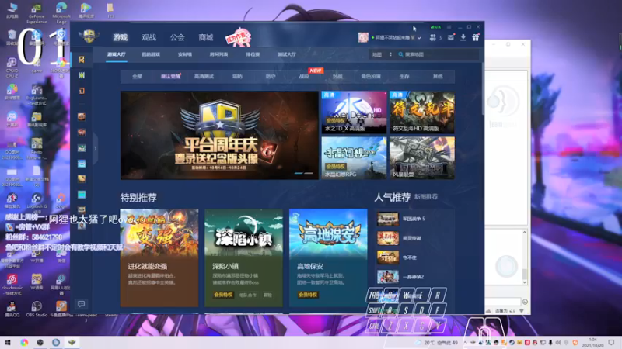Open the mail envelope icon in header
Image resolution: width=622 pixels, height=349 pixels.
point(451,37)
